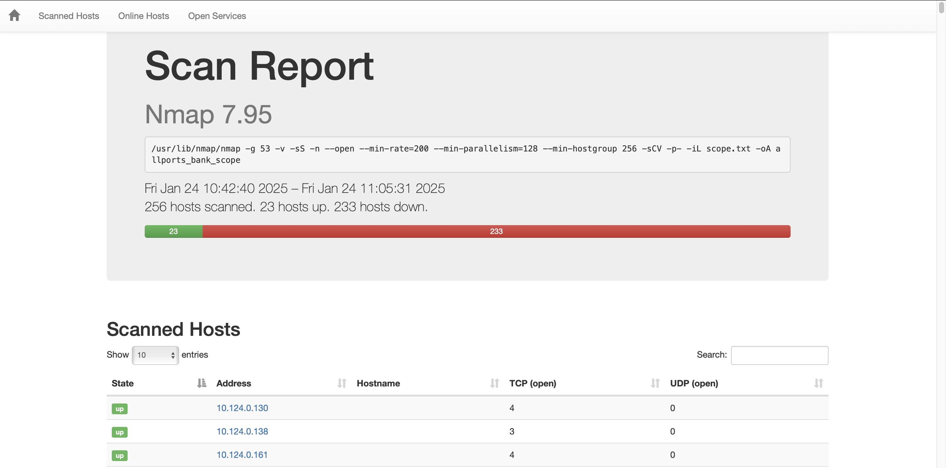Click the up badge for 10.124.0.138
946x468 pixels.
(120, 432)
